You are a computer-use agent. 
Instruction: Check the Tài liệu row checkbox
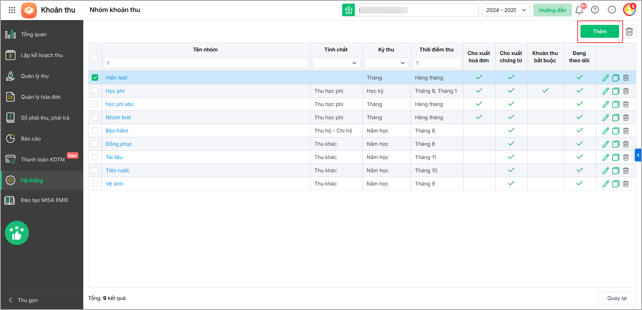95,157
